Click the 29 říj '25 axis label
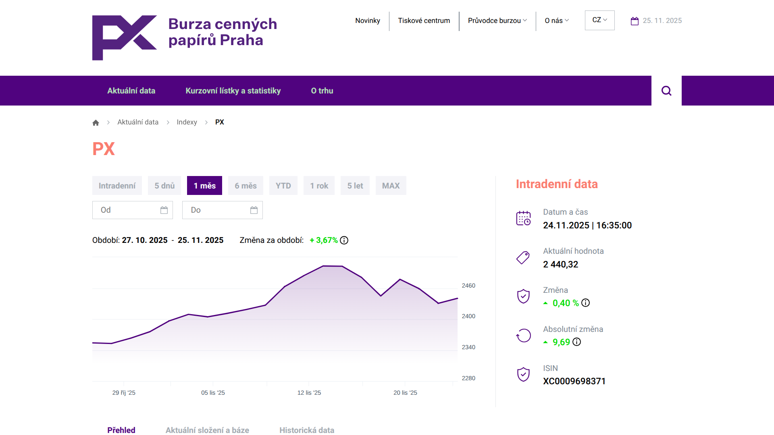 pos(124,393)
